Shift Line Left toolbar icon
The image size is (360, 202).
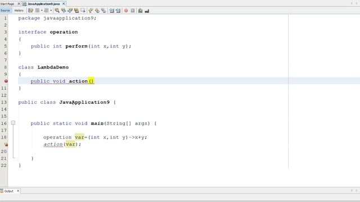pyautogui.click(x=111, y=11)
